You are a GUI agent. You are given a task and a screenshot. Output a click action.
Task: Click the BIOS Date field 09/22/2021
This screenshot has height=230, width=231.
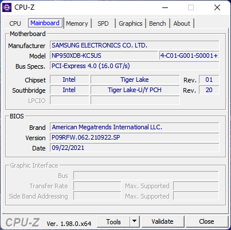pyautogui.click(x=135, y=148)
